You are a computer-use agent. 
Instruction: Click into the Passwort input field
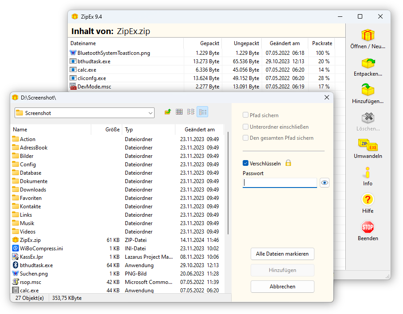(279, 183)
